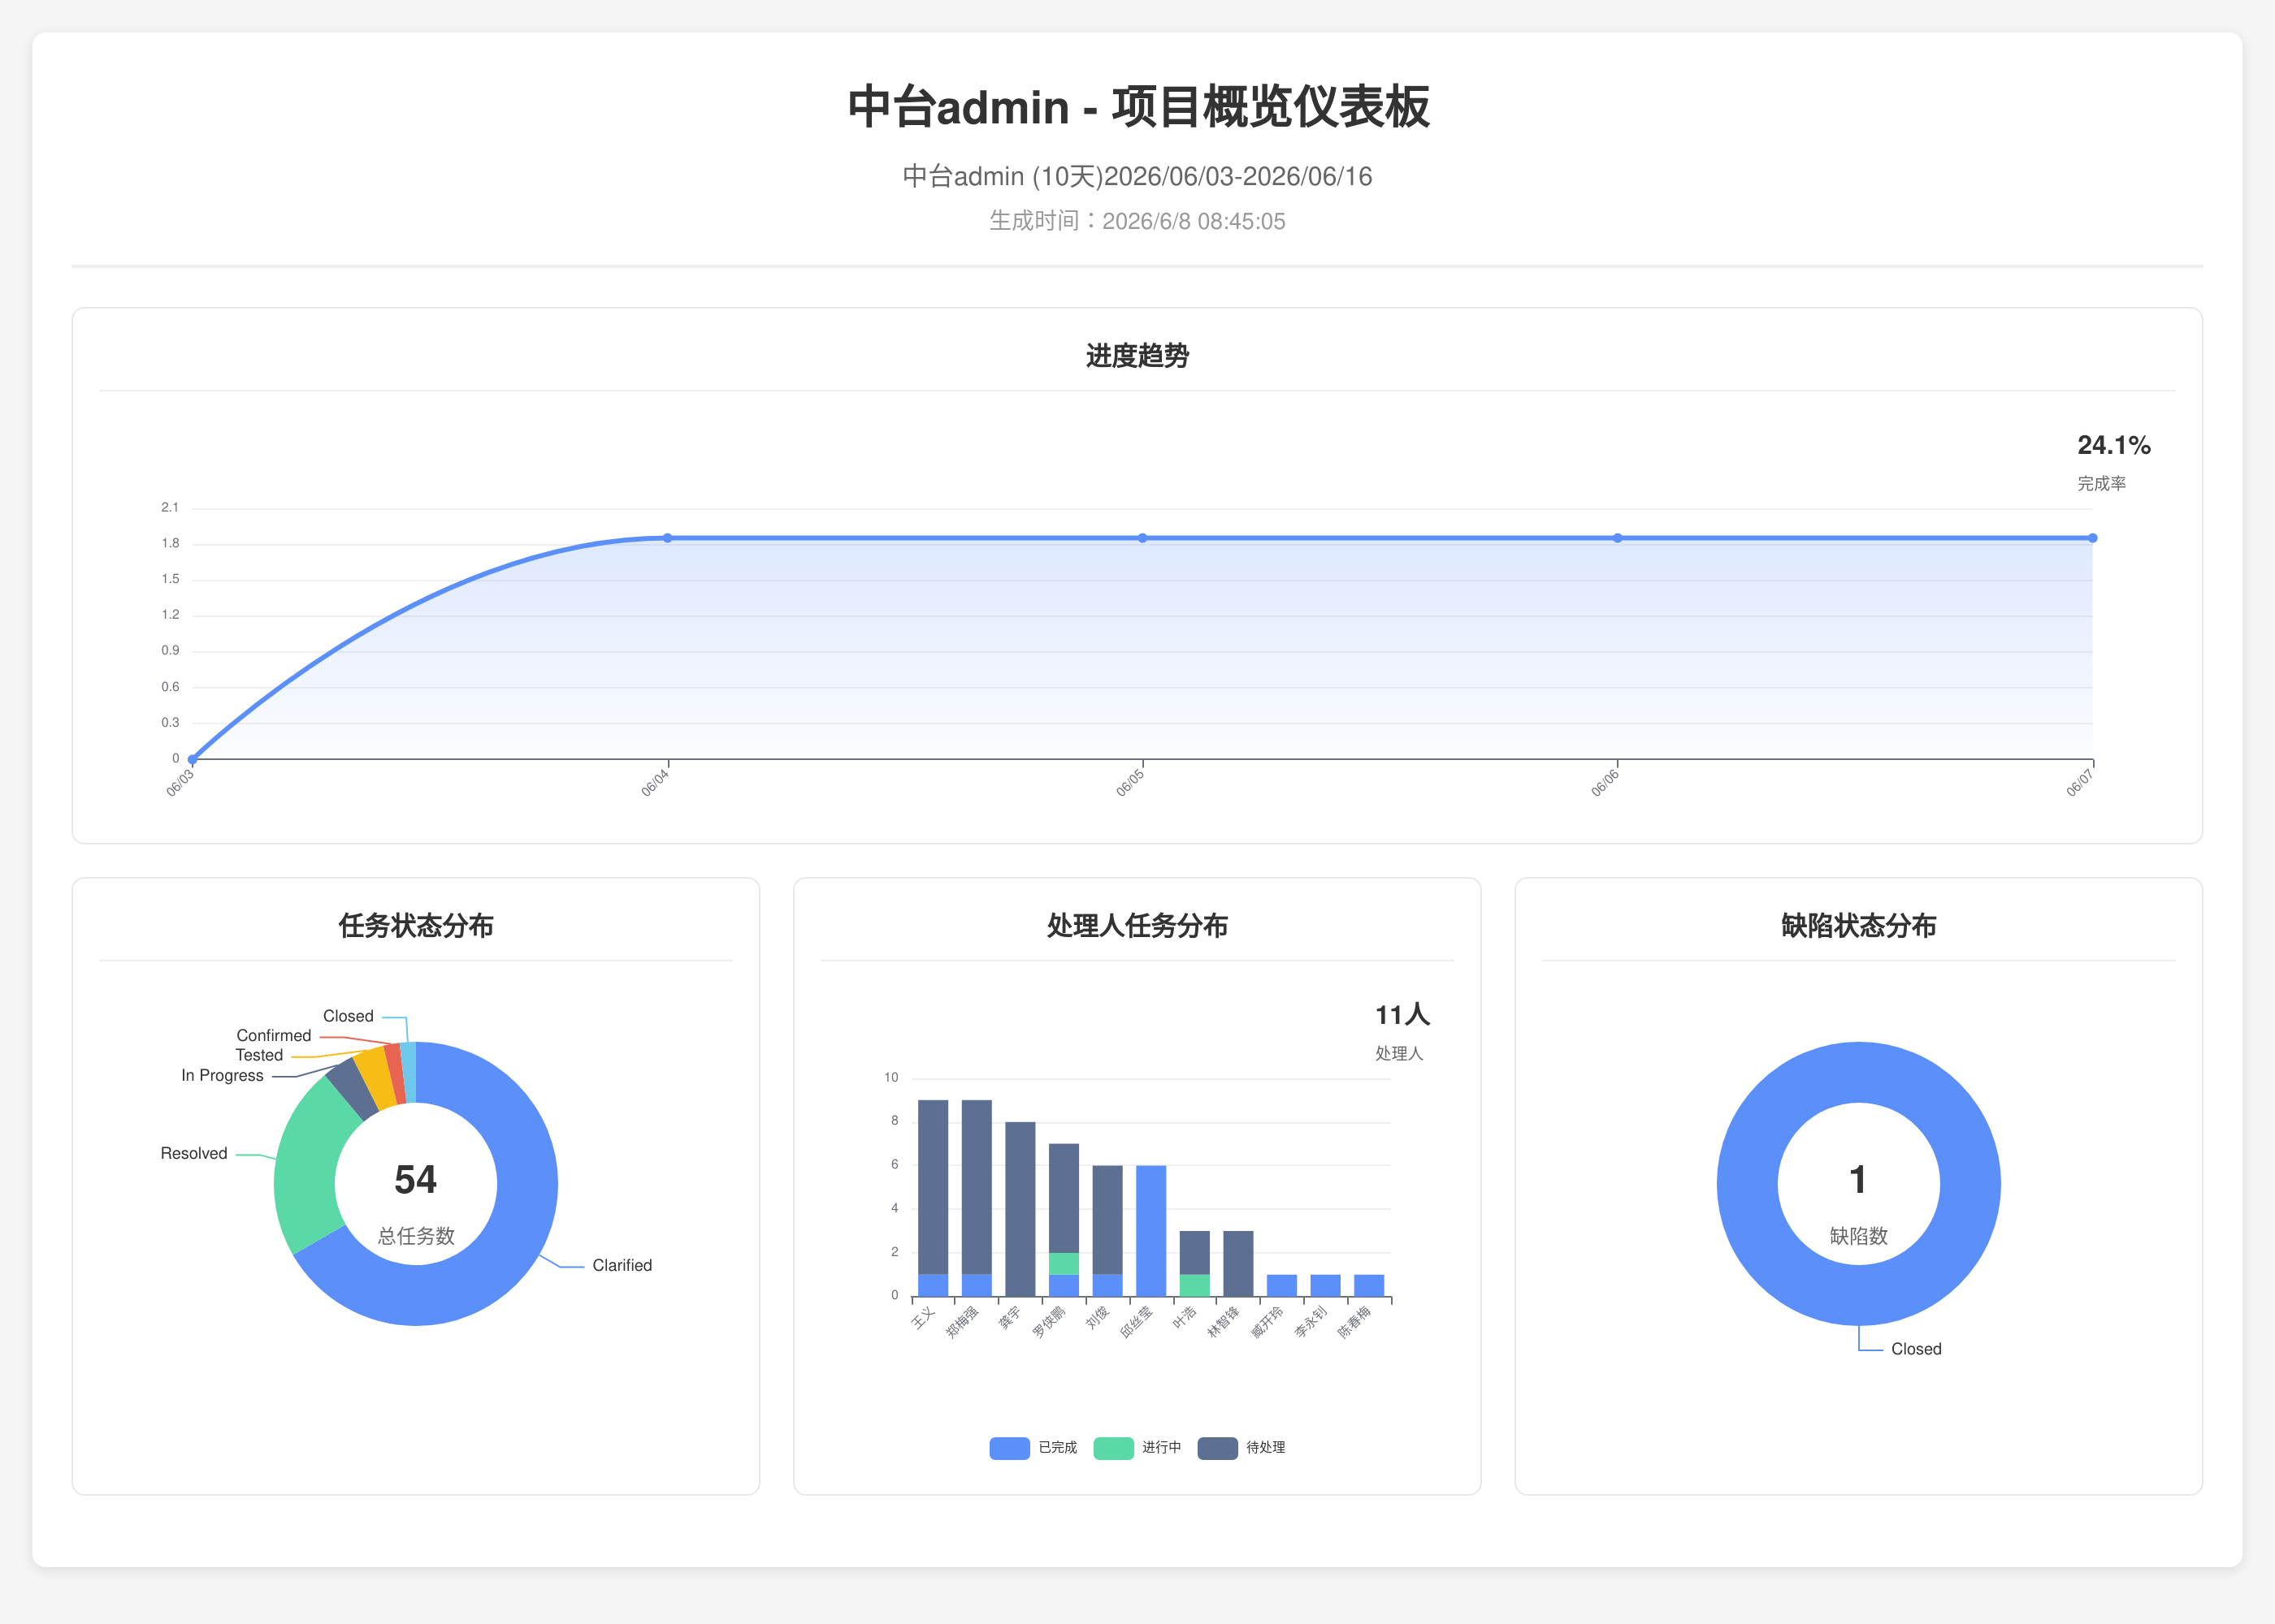Click green 进行中 segment in 罗侠鹏's bar
The image size is (2275, 1624).
tap(1064, 1264)
